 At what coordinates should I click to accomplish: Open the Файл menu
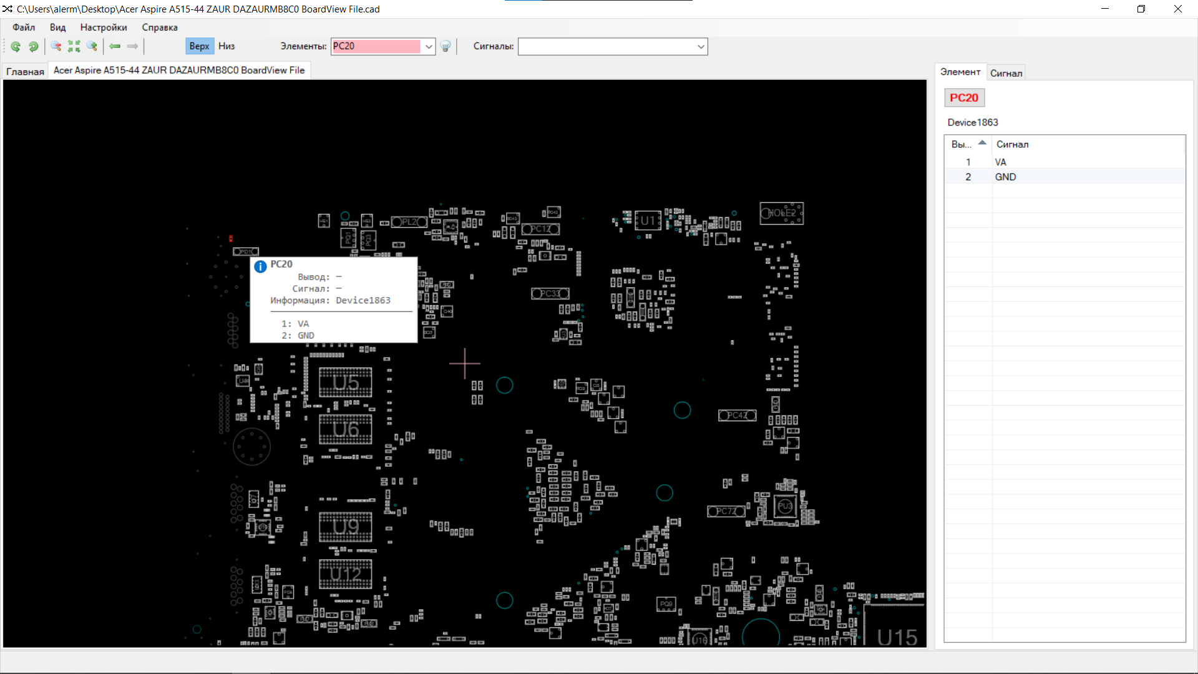(x=24, y=27)
